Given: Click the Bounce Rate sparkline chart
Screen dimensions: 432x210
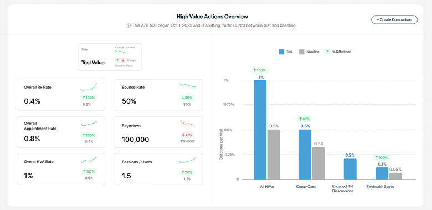Looking at the screenshot, I should pyautogui.click(x=187, y=85).
